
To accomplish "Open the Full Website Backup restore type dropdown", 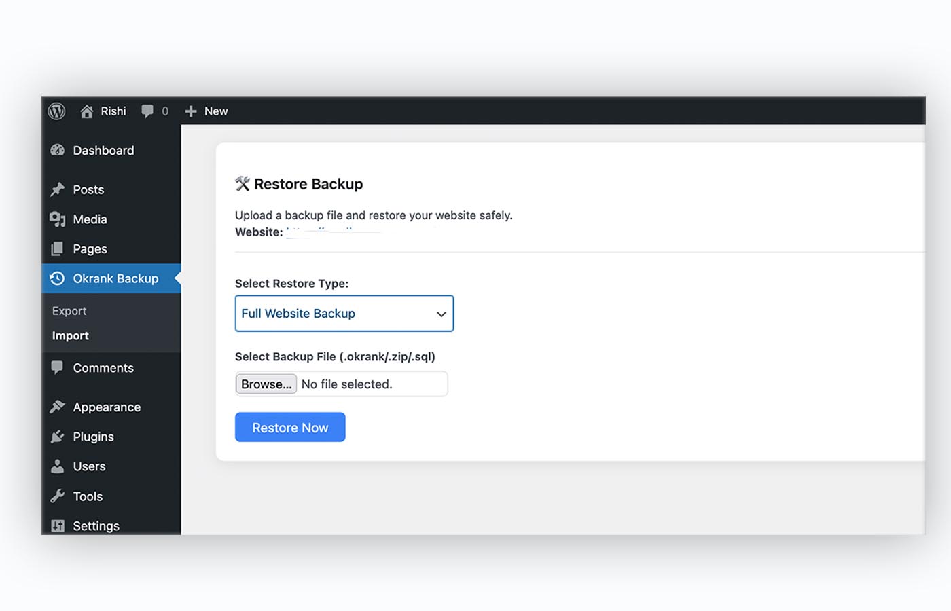I will point(344,313).
